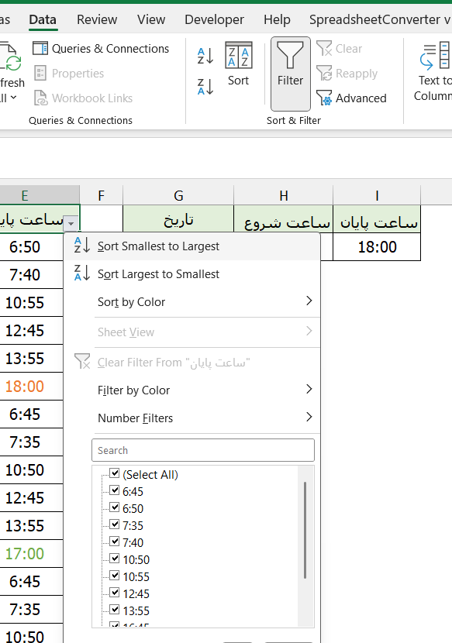Uncheck the 10:50 checkbox

click(x=115, y=559)
